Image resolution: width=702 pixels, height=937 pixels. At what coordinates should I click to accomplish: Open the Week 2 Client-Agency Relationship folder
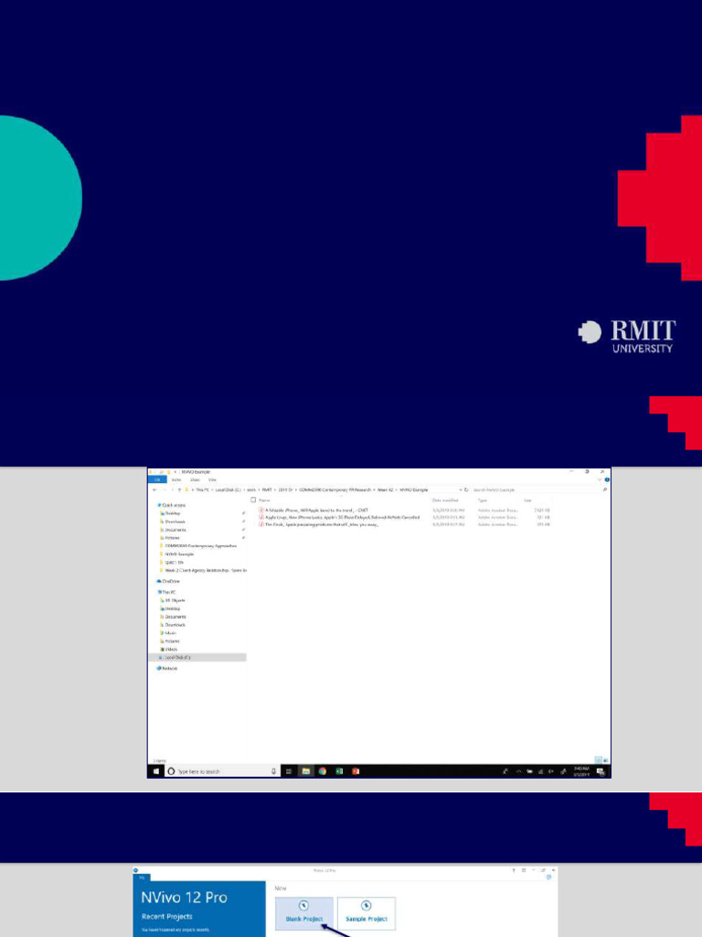203,571
